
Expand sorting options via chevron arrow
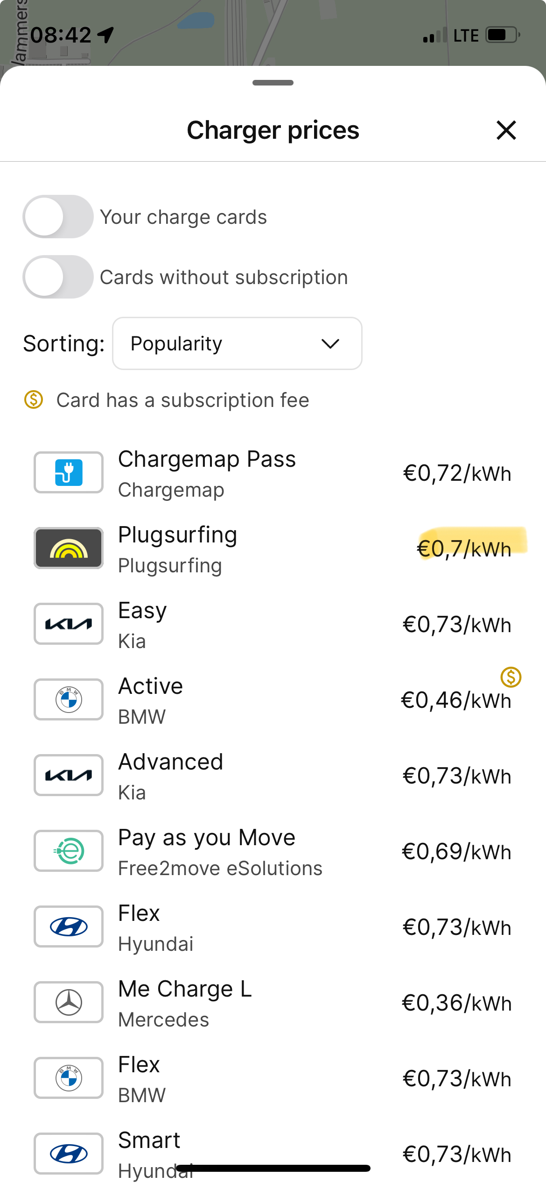[330, 344]
